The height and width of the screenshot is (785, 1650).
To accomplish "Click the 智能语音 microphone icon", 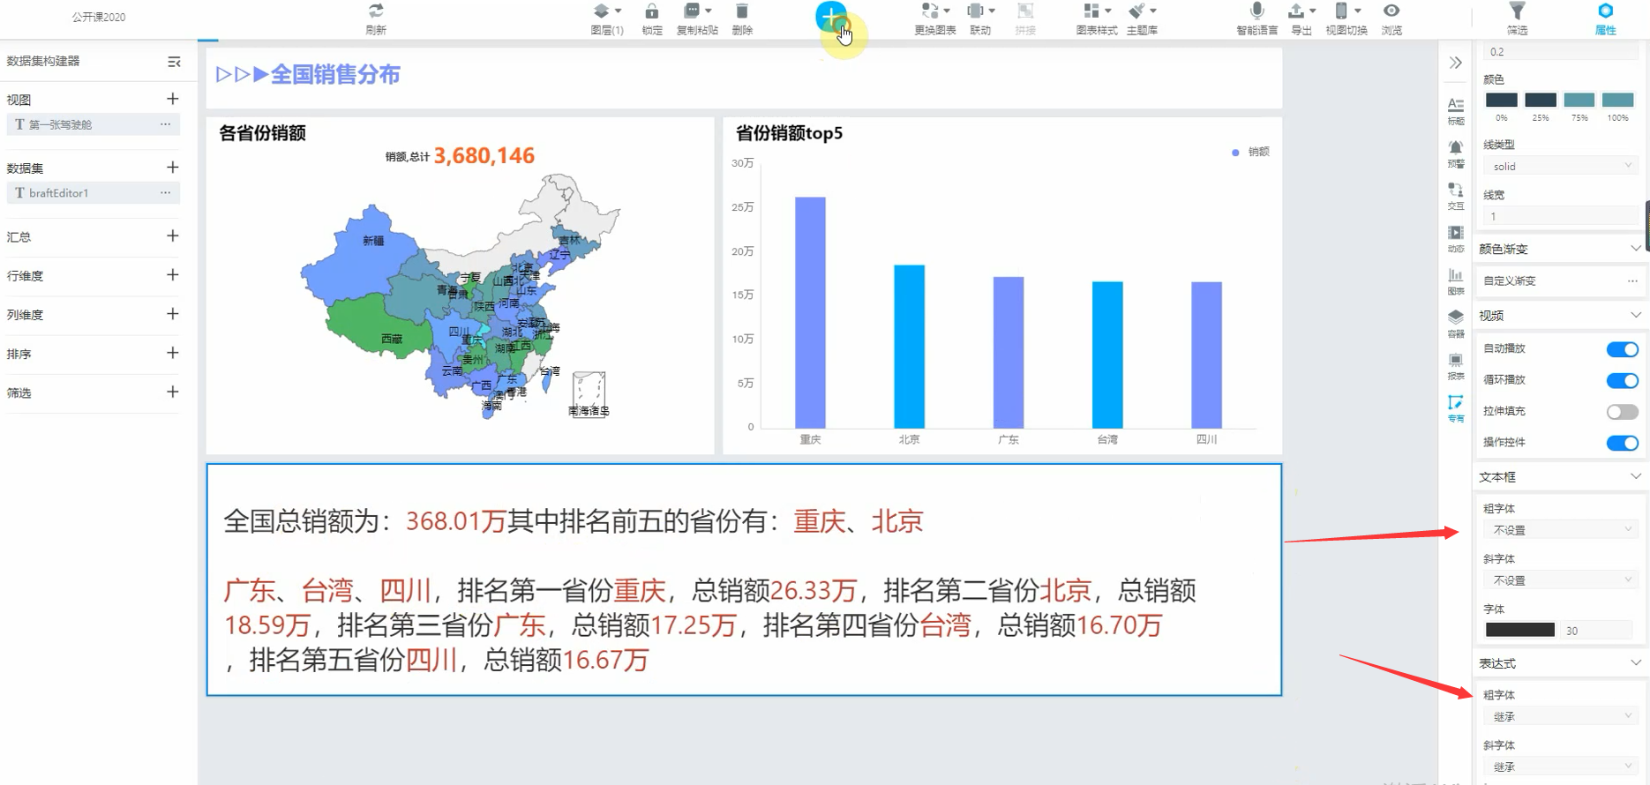I will [x=1256, y=11].
